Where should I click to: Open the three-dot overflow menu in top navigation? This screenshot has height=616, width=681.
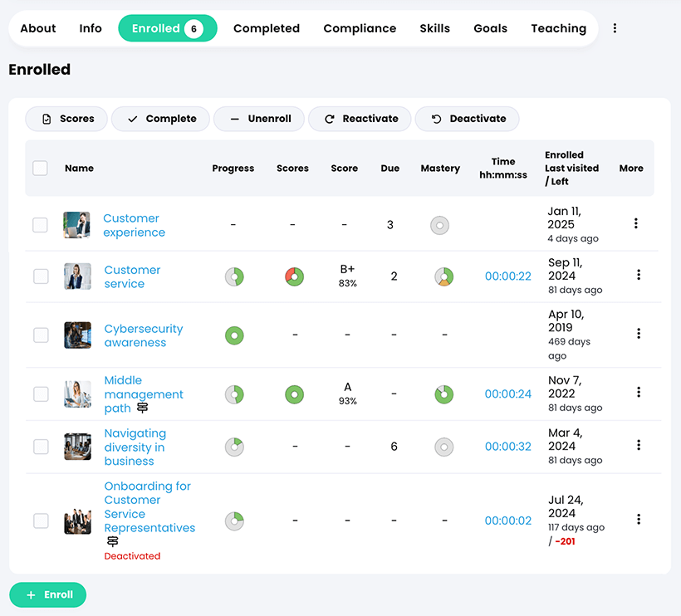pyautogui.click(x=615, y=27)
